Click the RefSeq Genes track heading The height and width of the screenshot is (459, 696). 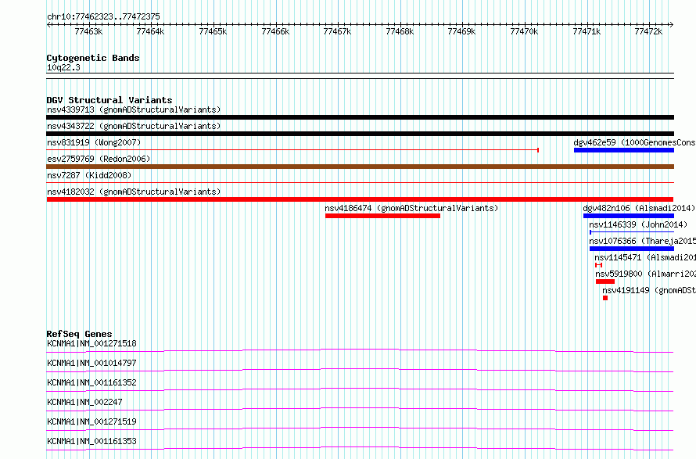pyautogui.click(x=79, y=334)
